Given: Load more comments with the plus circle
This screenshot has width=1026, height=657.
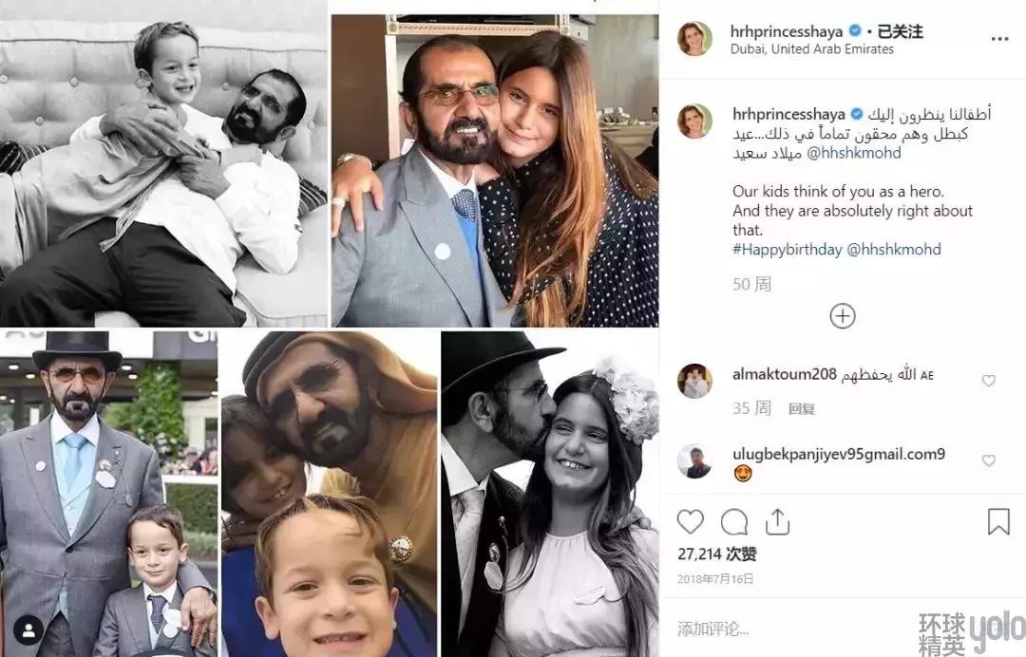Looking at the screenshot, I should pyautogui.click(x=843, y=316).
